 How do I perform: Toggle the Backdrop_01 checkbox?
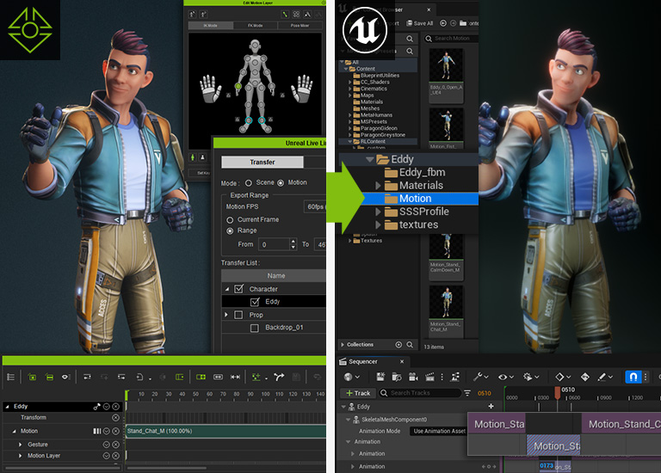(255, 328)
